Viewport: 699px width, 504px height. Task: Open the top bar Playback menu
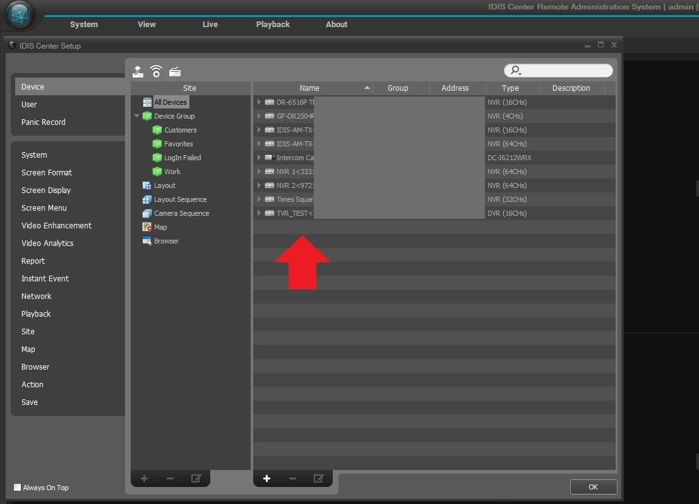coord(273,25)
